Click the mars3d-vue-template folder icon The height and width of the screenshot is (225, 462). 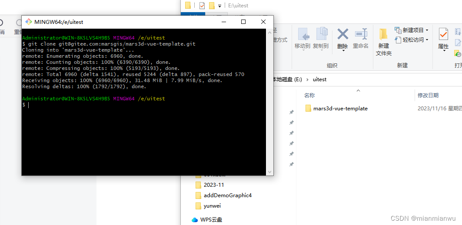click(x=308, y=109)
